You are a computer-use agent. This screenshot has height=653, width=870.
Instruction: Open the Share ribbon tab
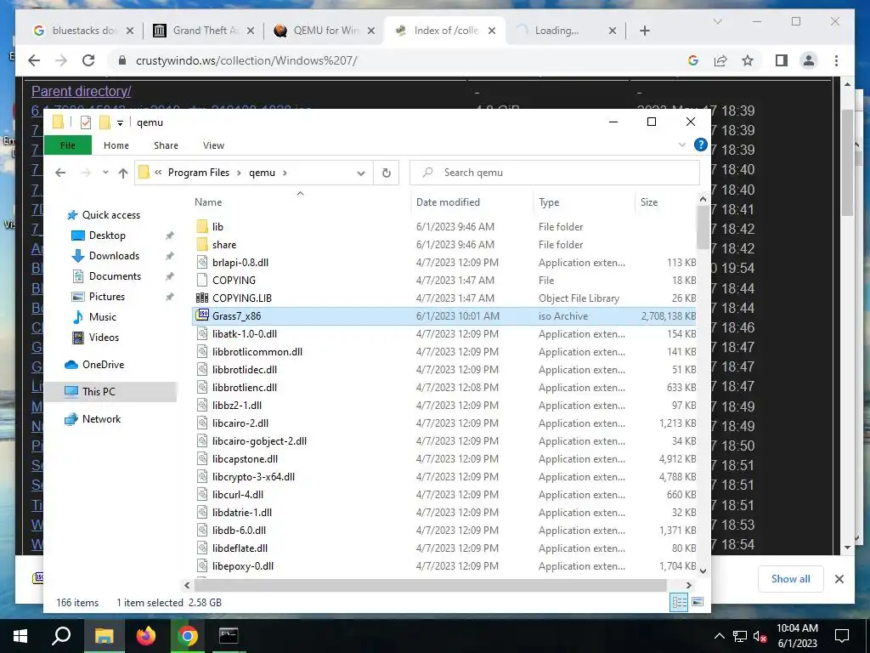(x=166, y=145)
